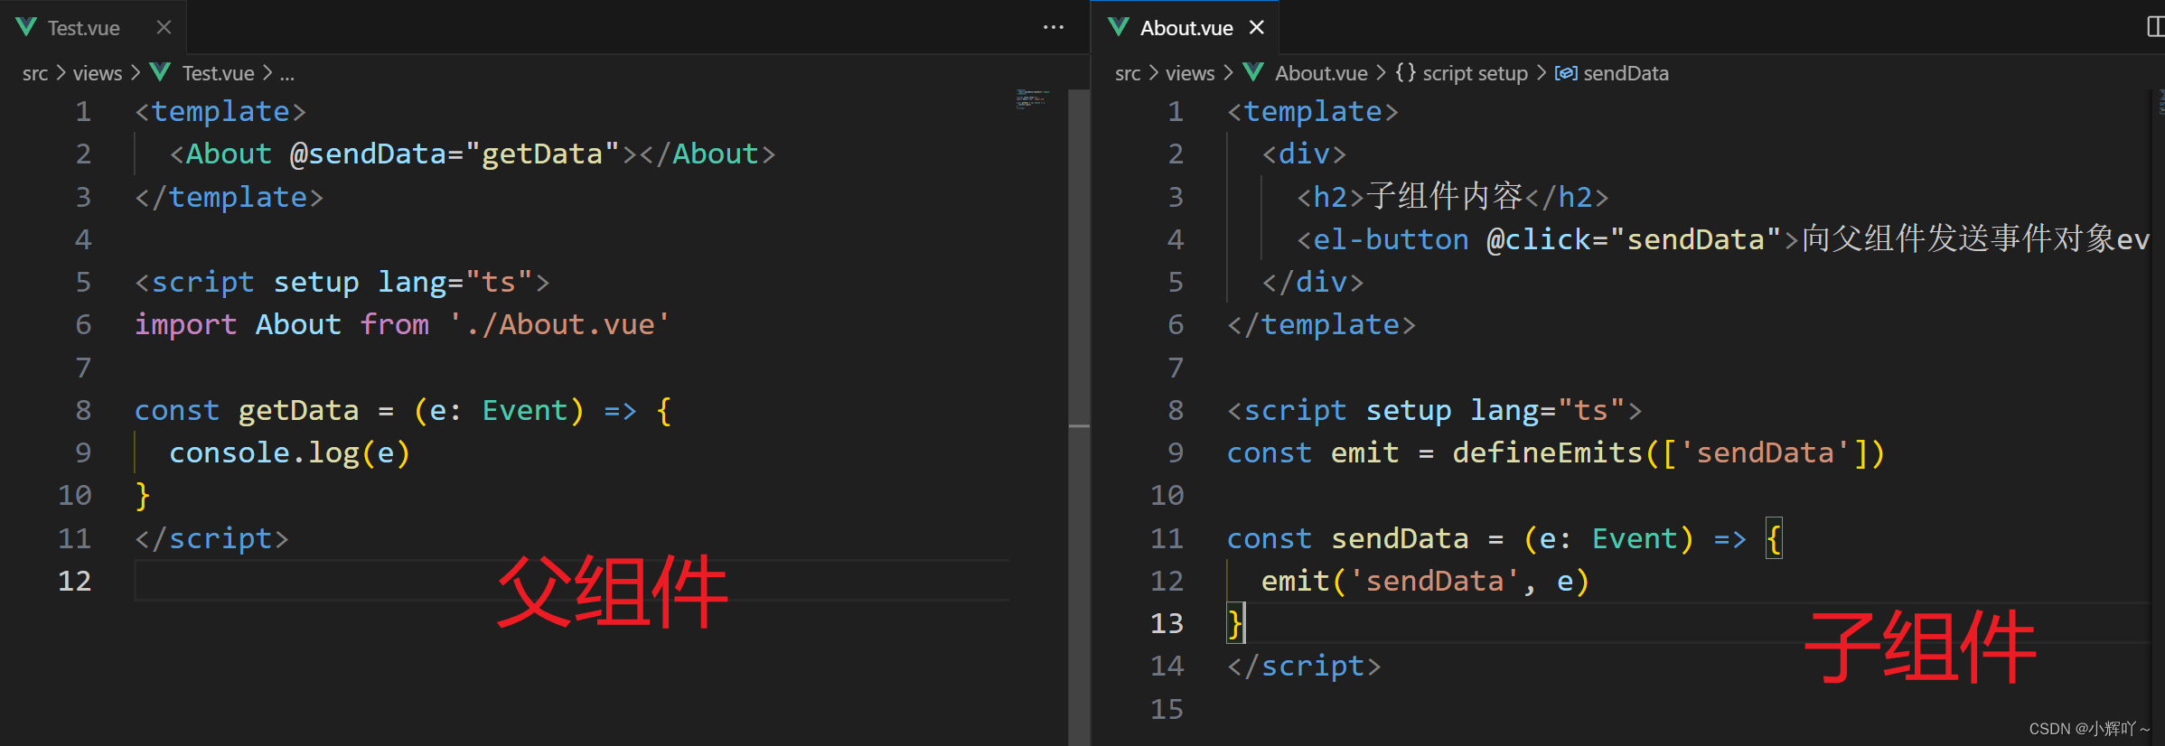Viewport: 2165px width, 746px height.
Task: Click Vue icon in About.vue breadcrumb
Action: tap(1253, 72)
